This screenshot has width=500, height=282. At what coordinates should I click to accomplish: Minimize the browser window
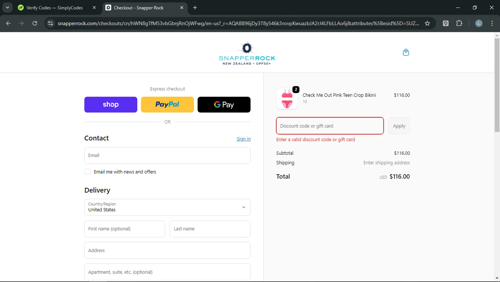[x=458, y=7]
